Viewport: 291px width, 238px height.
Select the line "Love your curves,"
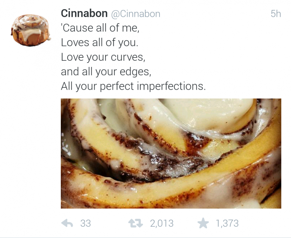click(x=103, y=57)
